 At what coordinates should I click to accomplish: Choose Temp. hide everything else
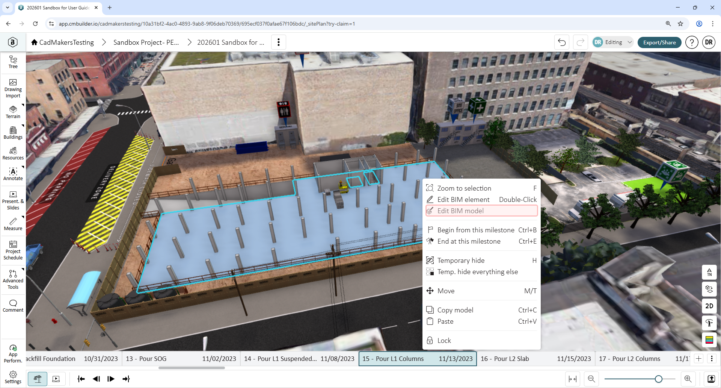pyautogui.click(x=481, y=272)
